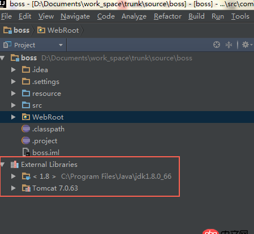Click the collapse all icon
Viewport: 254px width, 234px height.
click(229, 45)
